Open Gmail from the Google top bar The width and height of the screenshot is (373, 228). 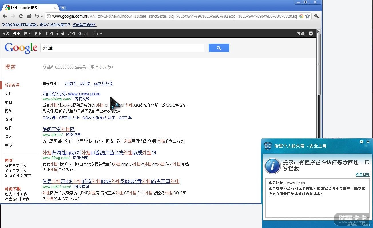point(83,33)
